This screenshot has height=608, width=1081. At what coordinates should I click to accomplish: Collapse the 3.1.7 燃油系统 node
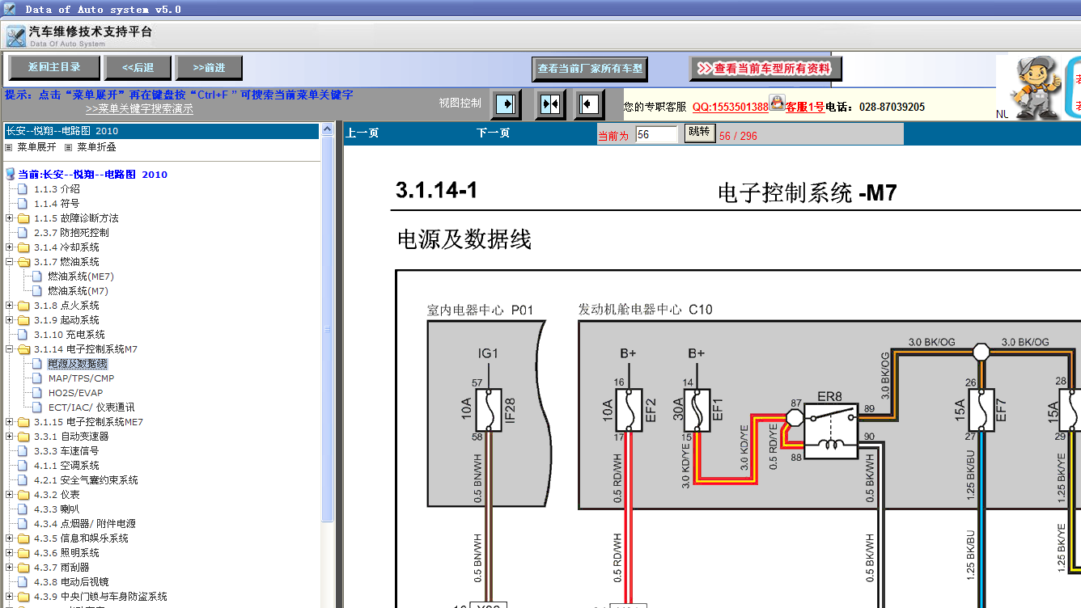tap(9, 261)
